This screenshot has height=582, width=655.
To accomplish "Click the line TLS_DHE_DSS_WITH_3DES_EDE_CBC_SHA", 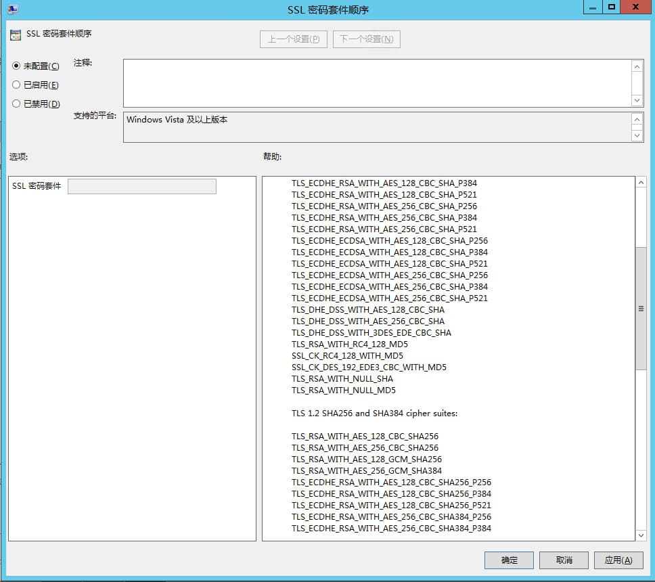I will coord(371,332).
